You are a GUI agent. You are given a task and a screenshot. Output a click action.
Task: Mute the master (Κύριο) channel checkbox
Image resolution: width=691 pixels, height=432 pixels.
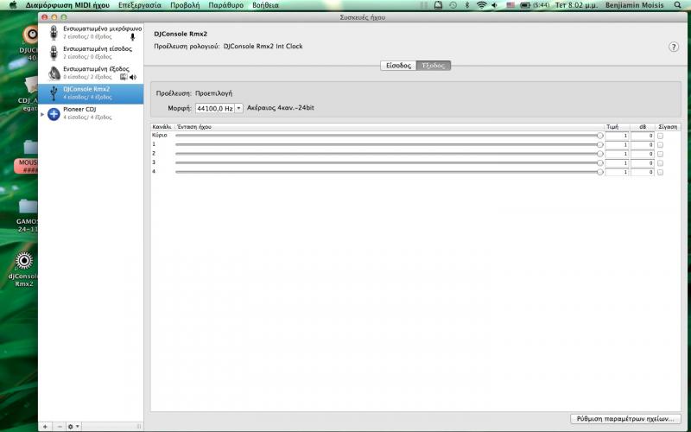tap(661, 136)
